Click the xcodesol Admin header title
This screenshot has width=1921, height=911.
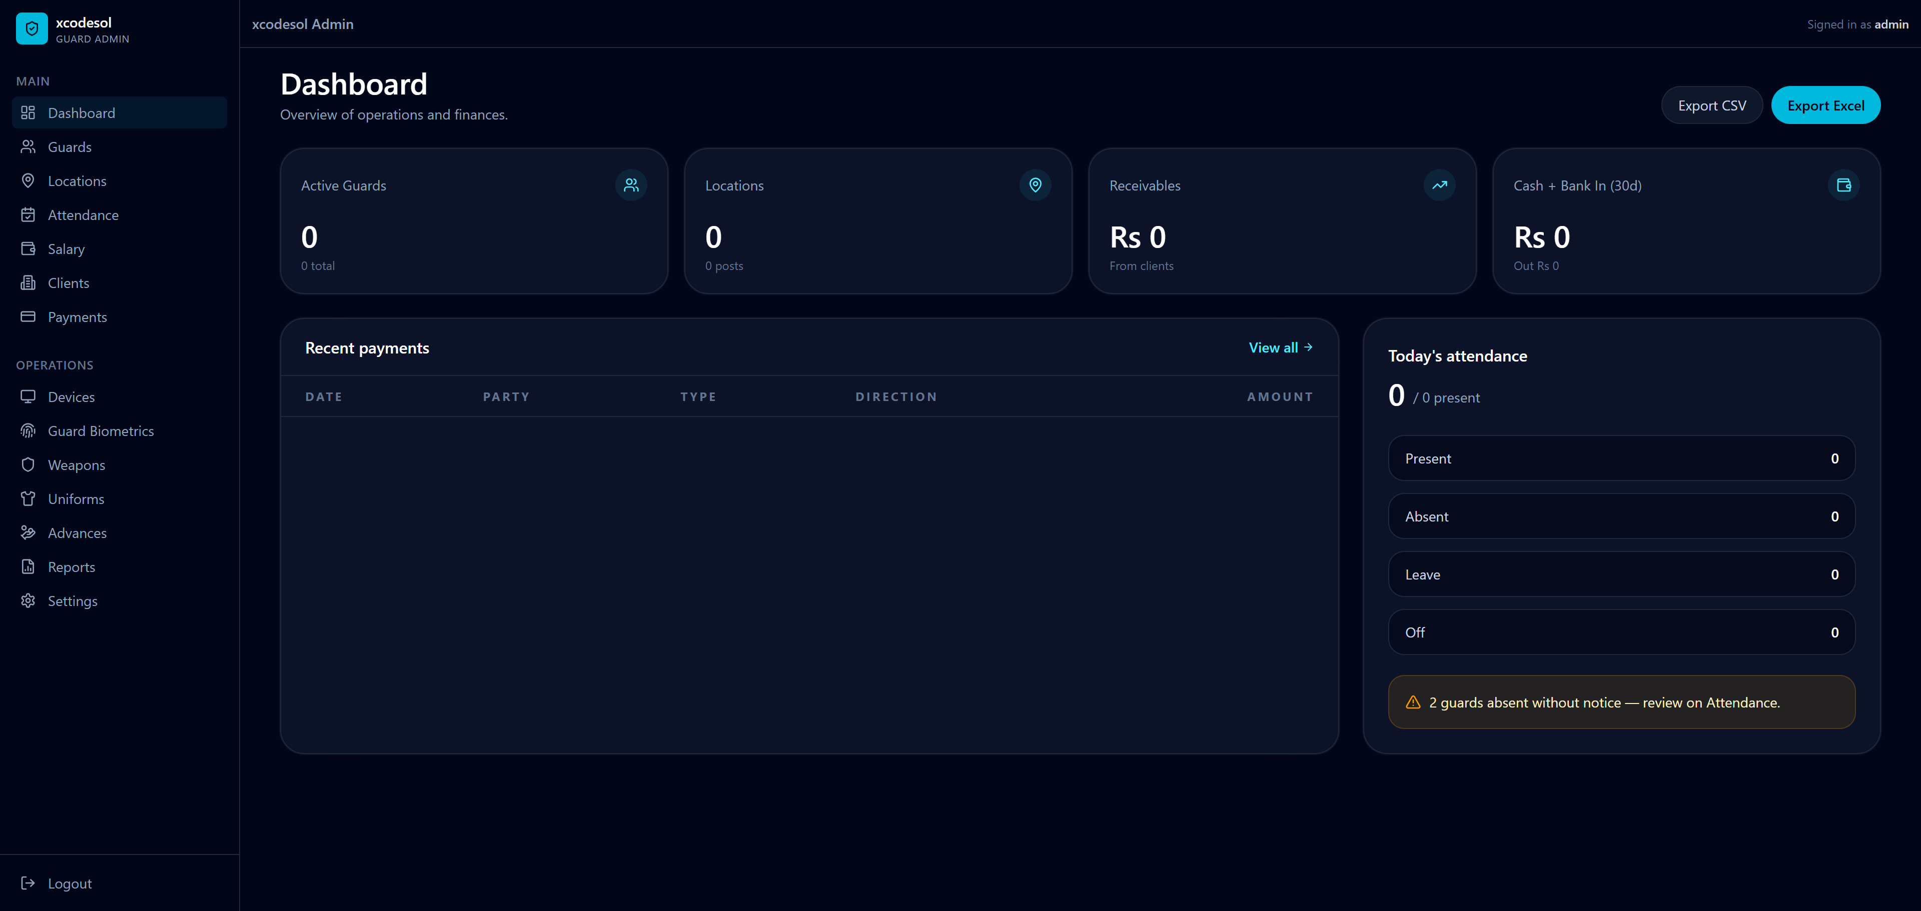click(x=303, y=24)
